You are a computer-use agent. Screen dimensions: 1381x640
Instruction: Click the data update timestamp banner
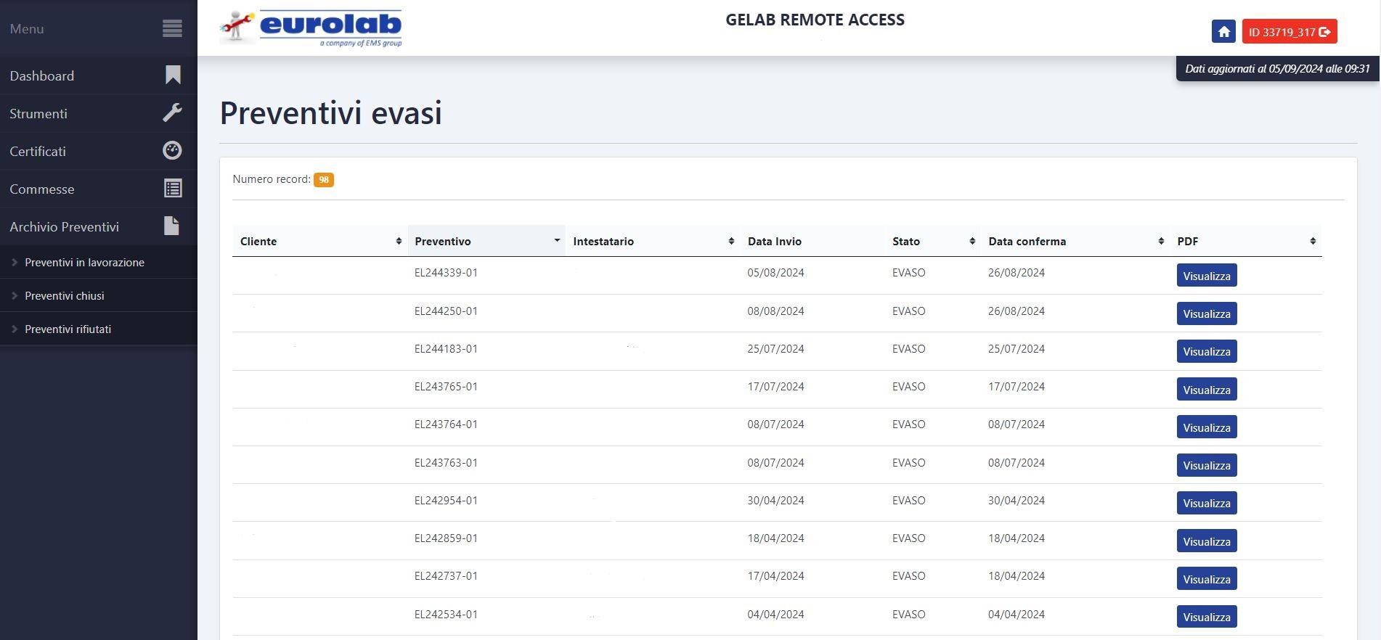click(x=1277, y=69)
